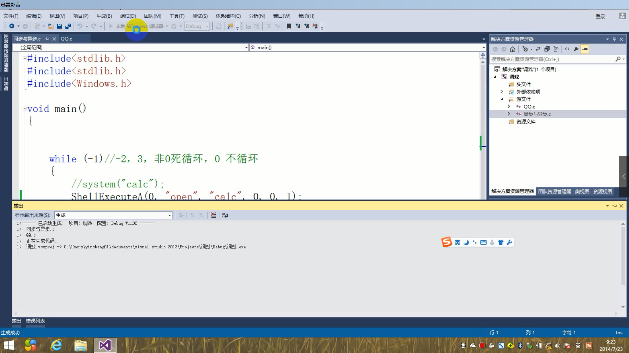Click the Collapse All icon in Solution Explorer
This screenshot has width=629, height=353.
pos(547,49)
